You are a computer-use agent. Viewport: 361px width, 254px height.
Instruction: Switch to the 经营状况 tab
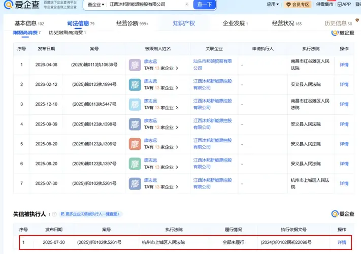[287, 23]
